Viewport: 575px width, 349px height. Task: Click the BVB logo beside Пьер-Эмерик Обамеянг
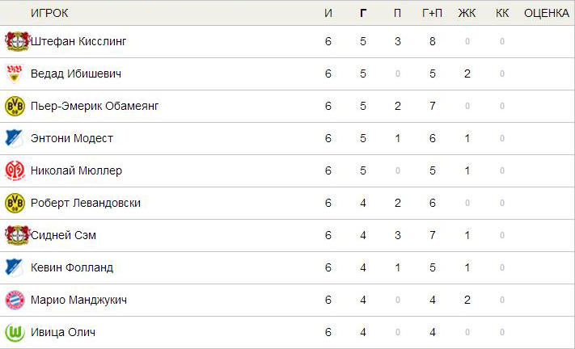pos(15,106)
